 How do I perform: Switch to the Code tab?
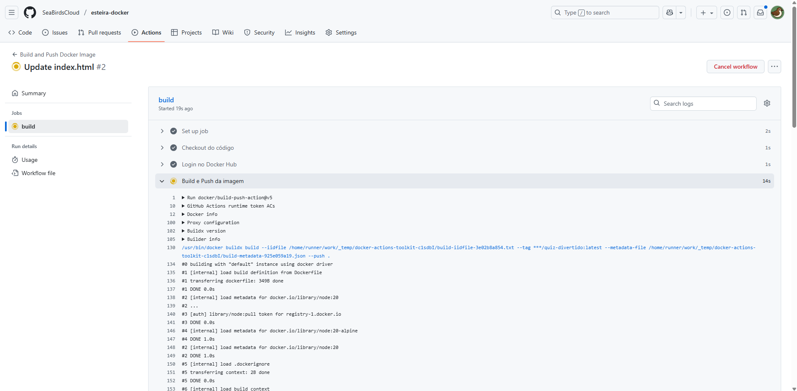pyautogui.click(x=20, y=32)
